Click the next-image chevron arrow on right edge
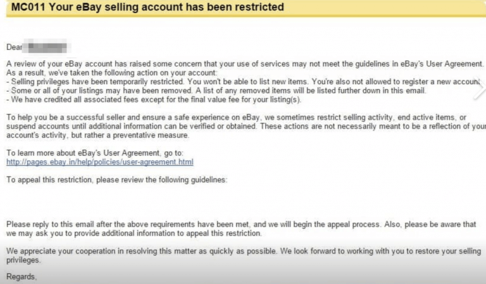Image resolution: width=486 pixels, height=284 pixels. click(480, 89)
